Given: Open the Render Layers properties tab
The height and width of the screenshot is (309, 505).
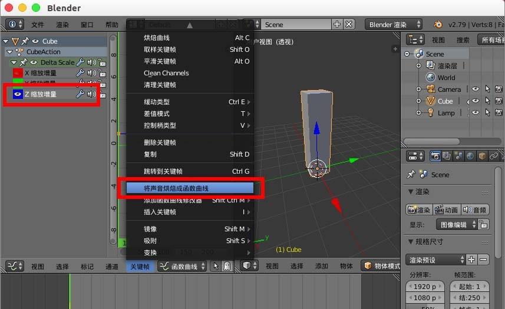Looking at the screenshot, I should (447, 157).
